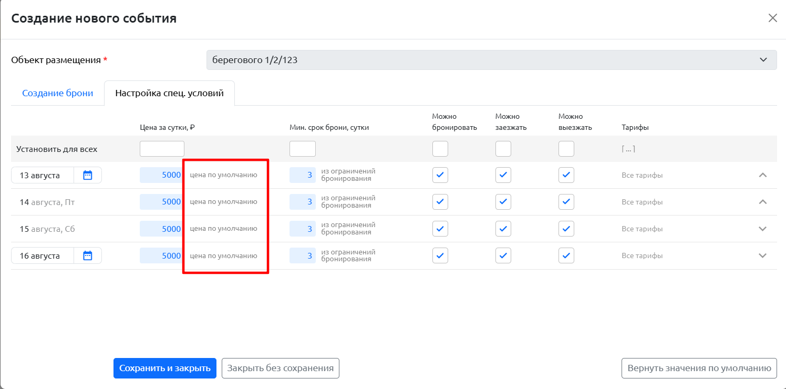Image resolution: width=786 pixels, height=389 pixels.
Task: Click Вернуть значения по умолчанию button
Action: (699, 368)
